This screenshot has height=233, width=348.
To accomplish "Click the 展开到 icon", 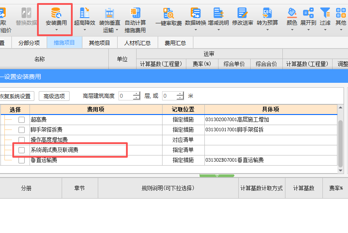I will point(308,13).
